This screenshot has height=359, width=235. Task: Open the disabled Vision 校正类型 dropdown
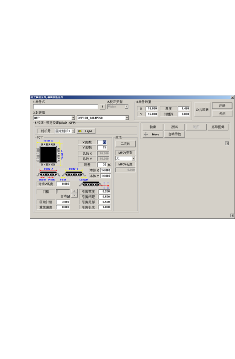(x=127, y=107)
